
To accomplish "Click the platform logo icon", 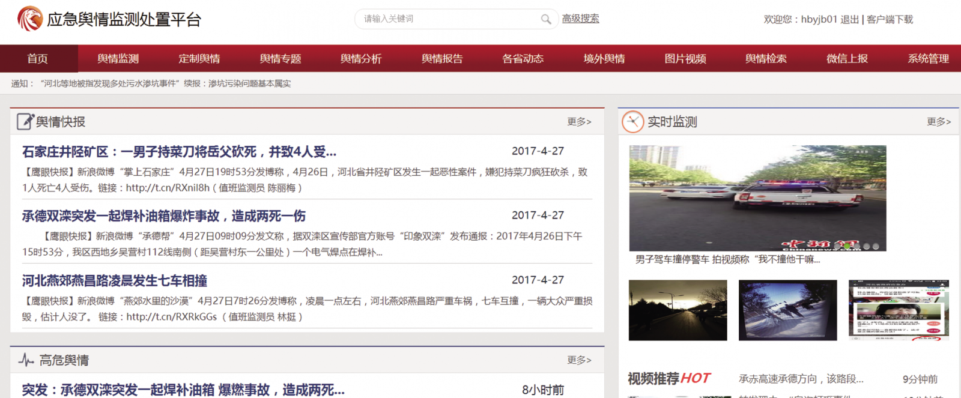I will (x=29, y=19).
